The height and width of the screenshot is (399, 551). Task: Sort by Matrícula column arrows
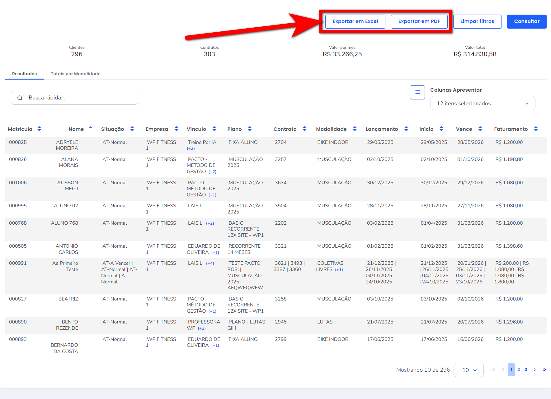pos(39,129)
